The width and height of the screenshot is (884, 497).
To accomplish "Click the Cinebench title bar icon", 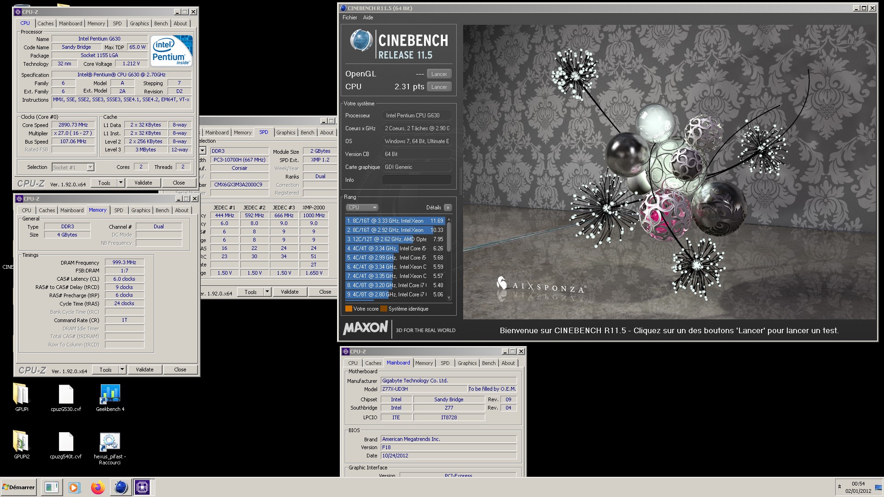I will pyautogui.click(x=343, y=8).
